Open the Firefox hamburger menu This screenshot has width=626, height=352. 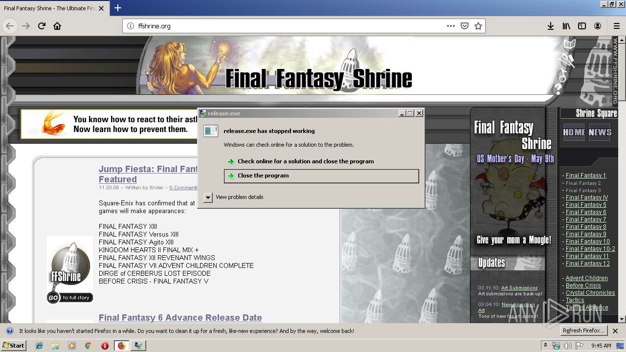click(616, 26)
